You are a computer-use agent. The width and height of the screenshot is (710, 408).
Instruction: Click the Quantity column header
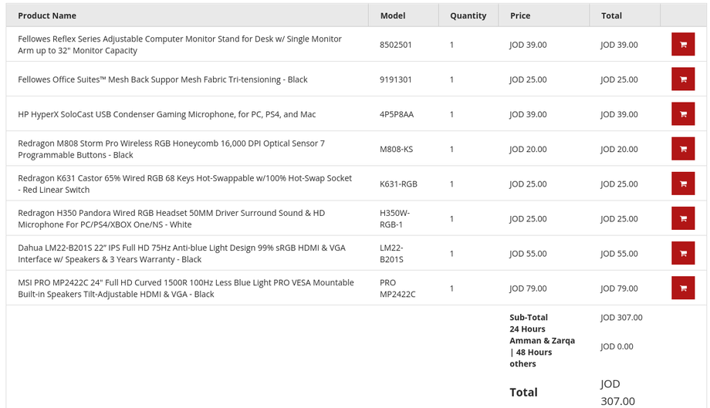[468, 15]
